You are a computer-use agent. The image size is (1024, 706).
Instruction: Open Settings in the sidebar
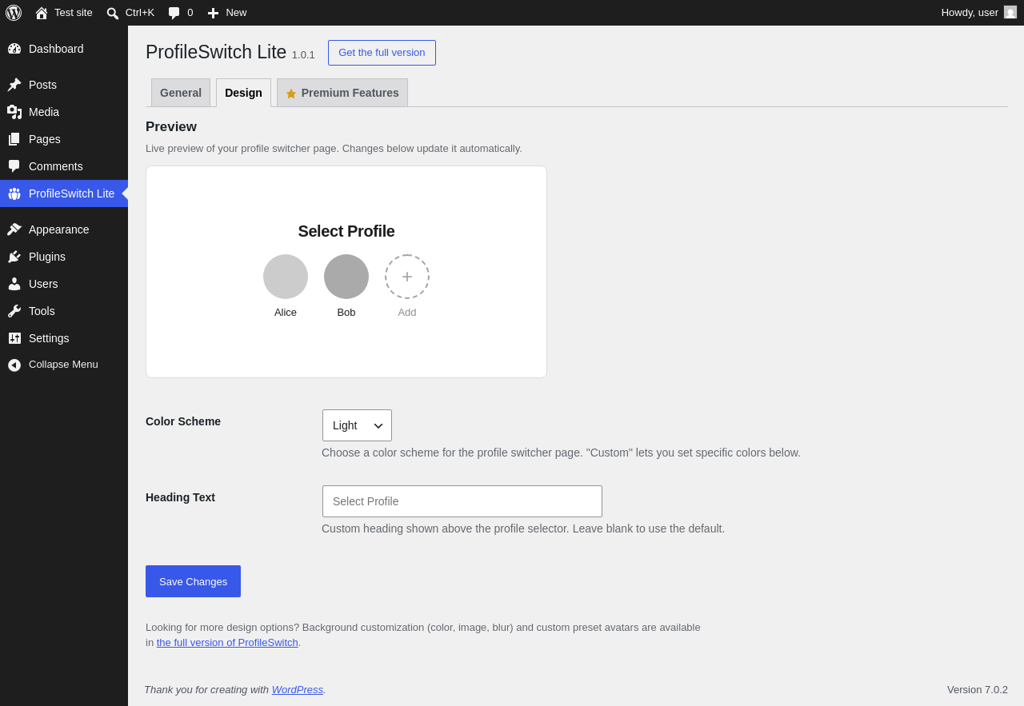(64, 338)
